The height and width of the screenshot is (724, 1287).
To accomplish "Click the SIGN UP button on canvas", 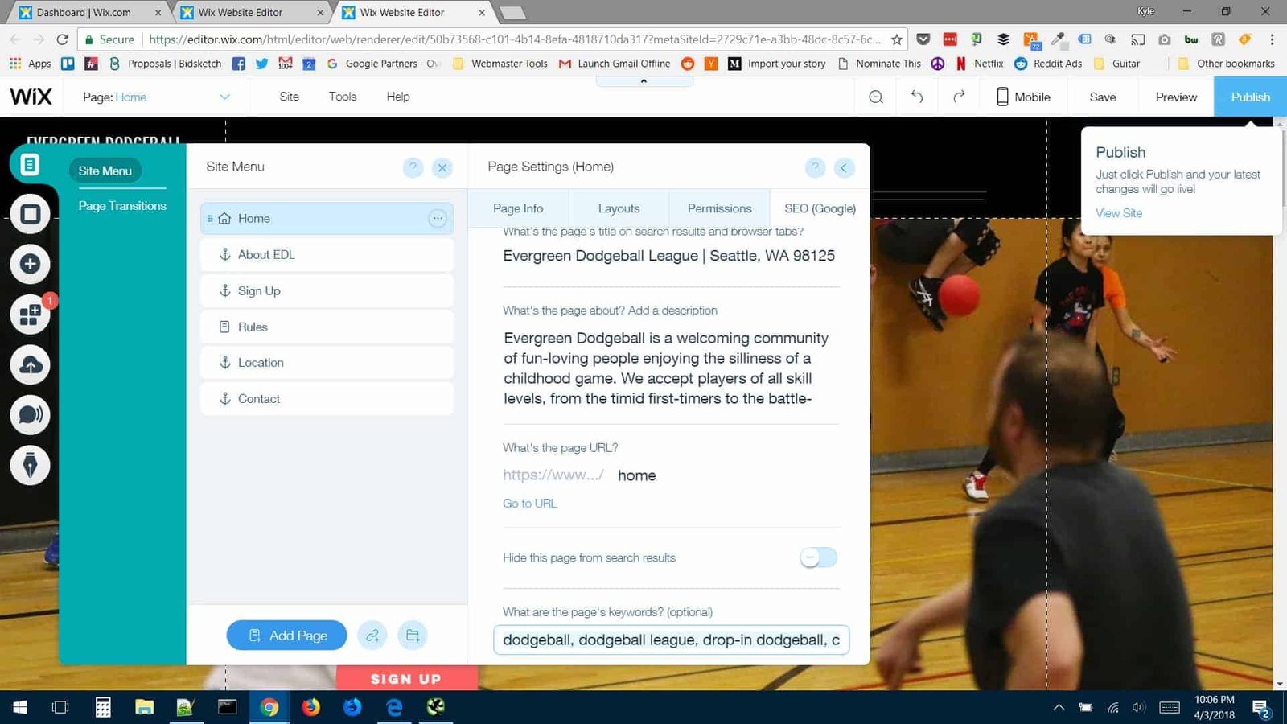I will [406, 679].
